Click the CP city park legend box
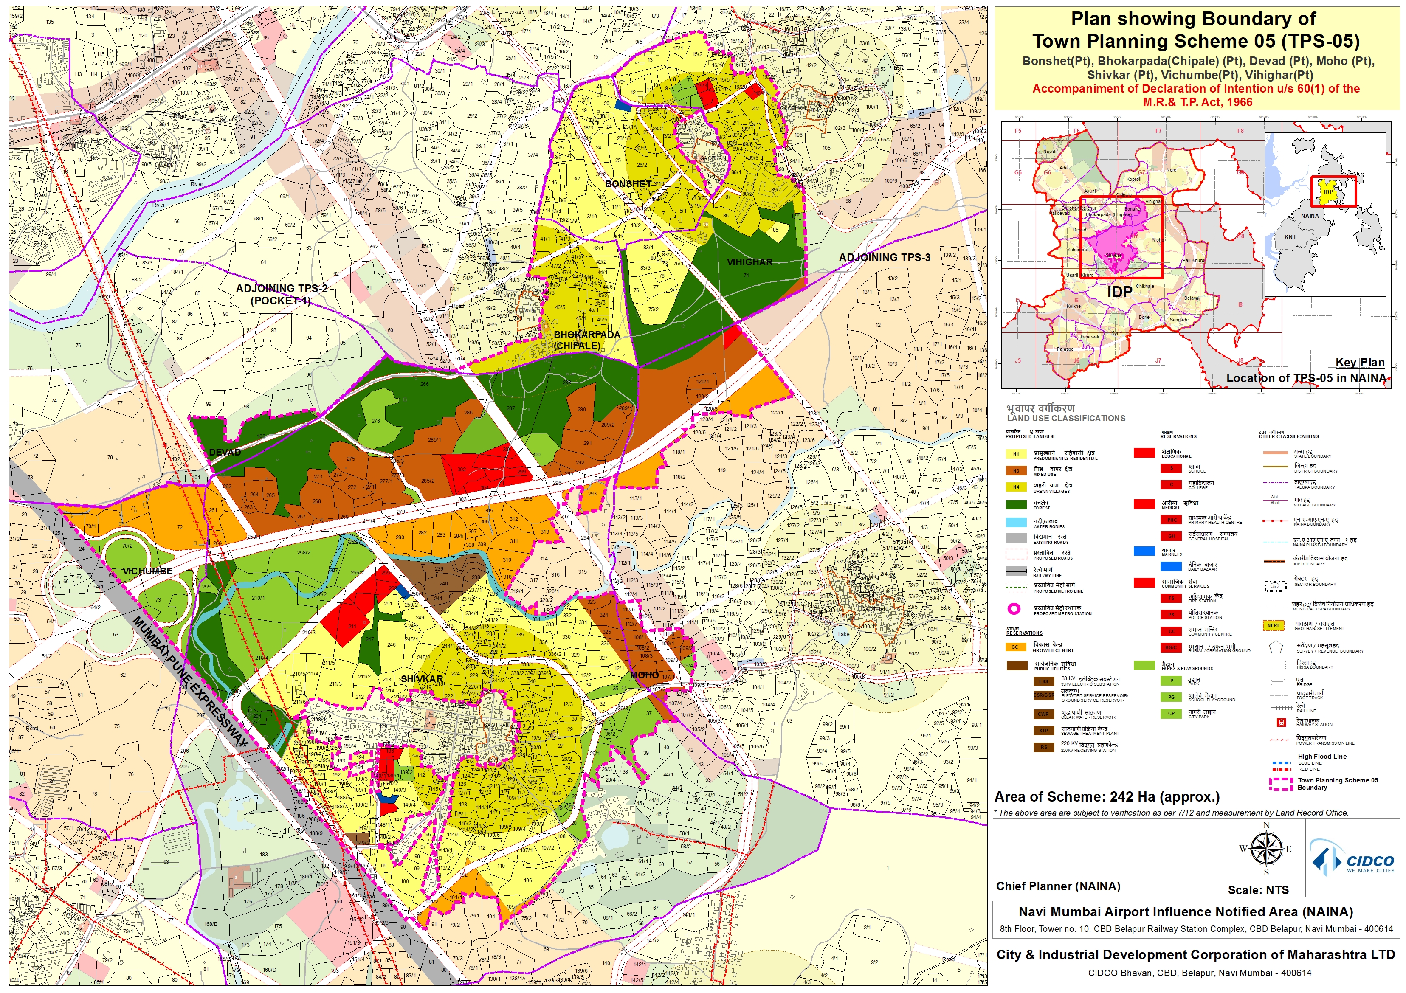This screenshot has height=993, width=1406. pyautogui.click(x=1171, y=714)
